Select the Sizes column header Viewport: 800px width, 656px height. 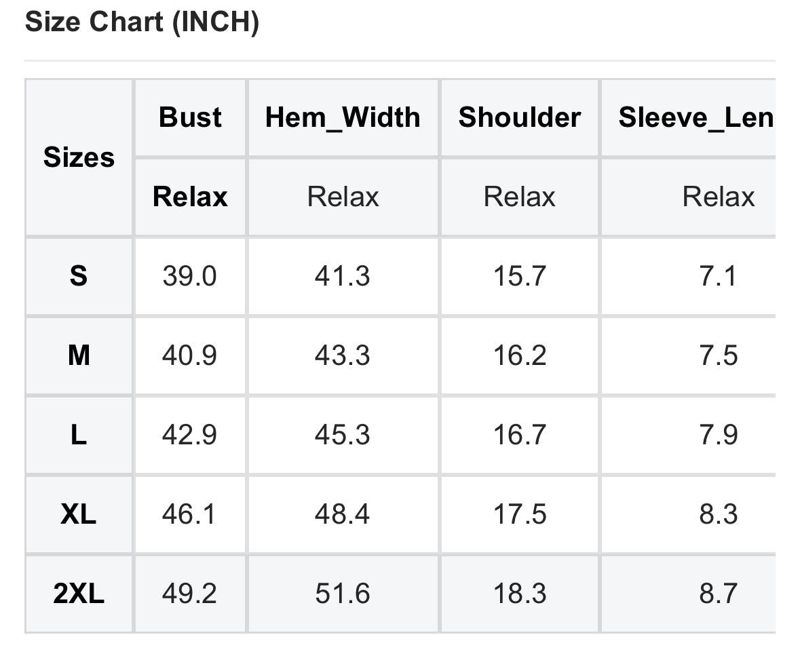79,157
